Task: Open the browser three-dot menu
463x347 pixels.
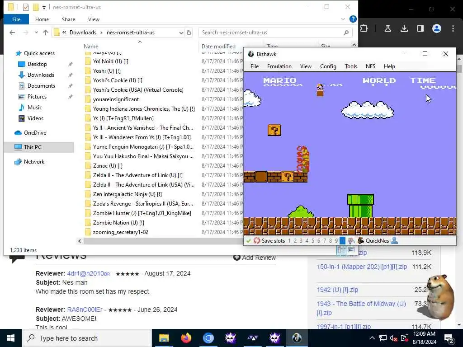Action: click(453, 28)
